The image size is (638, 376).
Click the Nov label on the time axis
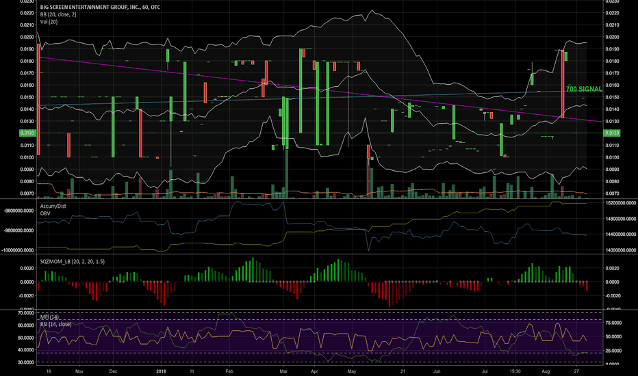coord(79,371)
